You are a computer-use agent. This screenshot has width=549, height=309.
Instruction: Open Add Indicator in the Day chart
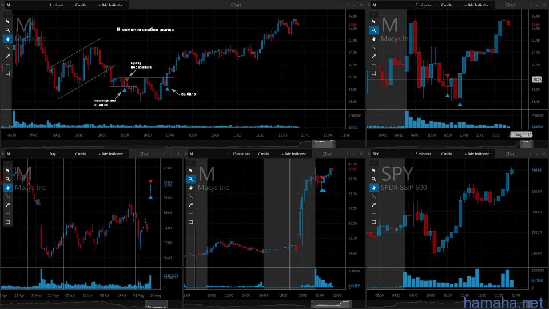click(x=112, y=154)
